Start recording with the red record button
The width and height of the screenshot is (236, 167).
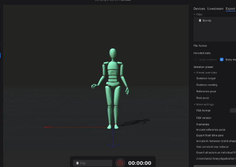click(120, 163)
